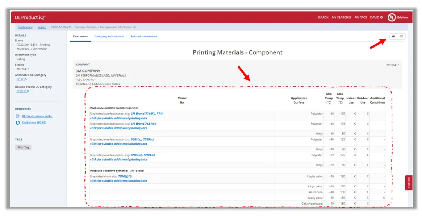Click the vertical Feedback tab
The width and height of the screenshot is (422, 216).
(x=409, y=183)
